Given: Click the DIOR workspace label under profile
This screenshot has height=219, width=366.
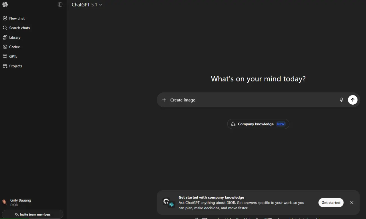Looking at the screenshot, I should 14,205.
